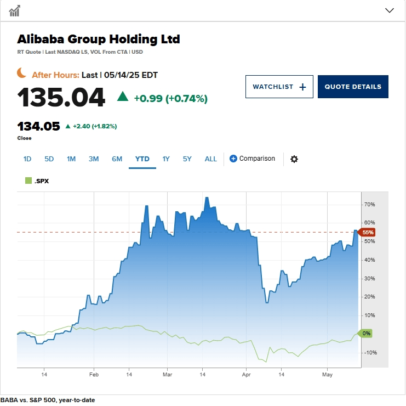The height and width of the screenshot is (406, 406).
Task: Click the green 0% SPX marker
Action: (365, 333)
